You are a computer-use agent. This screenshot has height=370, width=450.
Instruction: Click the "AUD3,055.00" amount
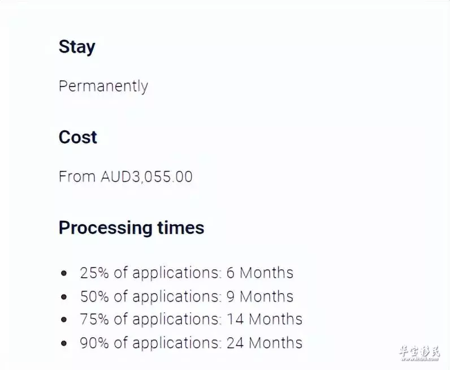point(146,177)
